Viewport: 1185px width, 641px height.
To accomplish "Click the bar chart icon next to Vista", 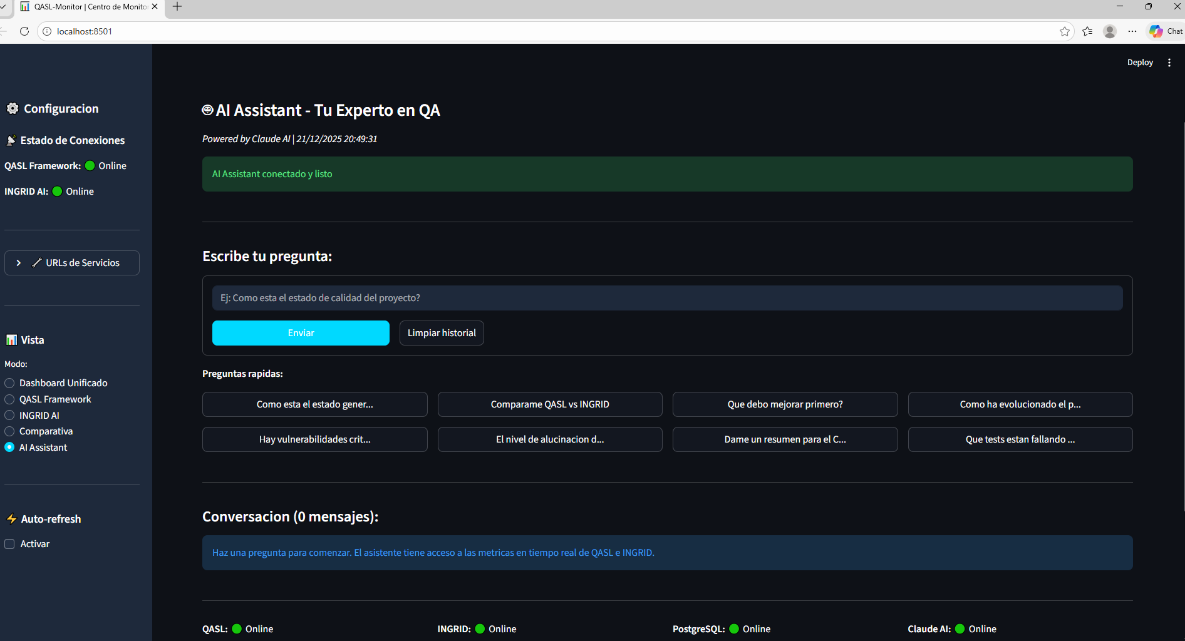I will tap(11, 339).
